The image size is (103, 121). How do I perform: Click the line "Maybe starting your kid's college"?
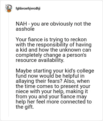click(55, 71)
